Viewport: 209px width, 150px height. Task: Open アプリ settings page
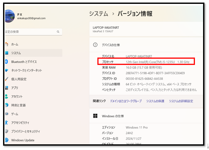pyautogui.click(x=33, y=88)
